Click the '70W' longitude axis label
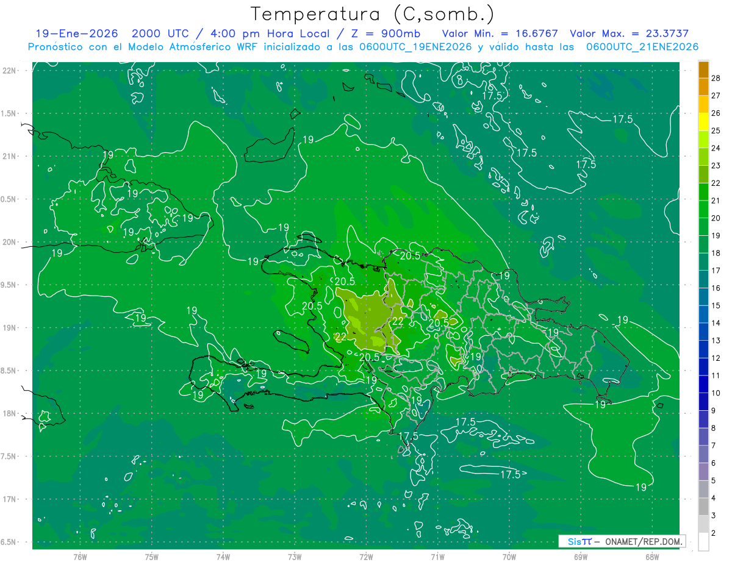The width and height of the screenshot is (732, 565). [509, 557]
